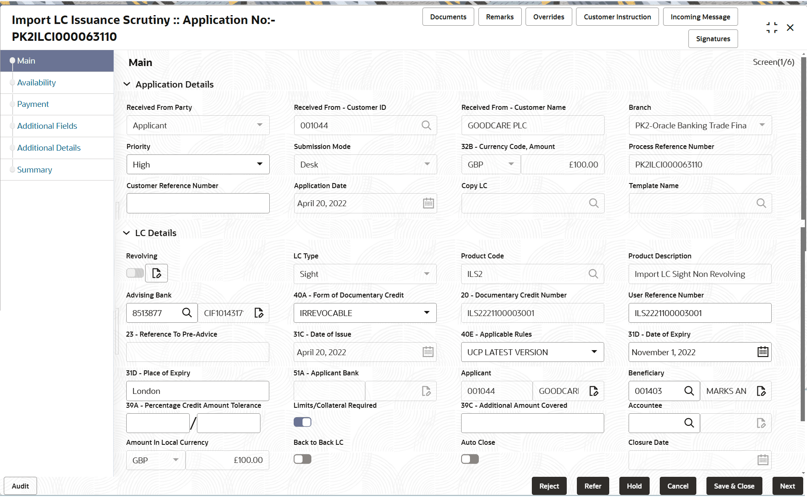Toggle the Revolving switch
This screenshot has width=807, height=497.
135,273
